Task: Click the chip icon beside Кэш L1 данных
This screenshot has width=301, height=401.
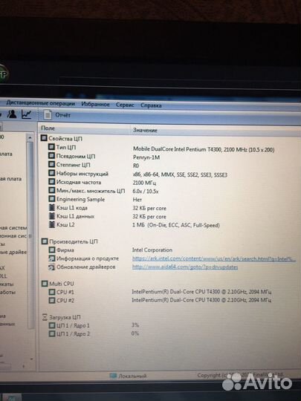Action: pos(52,216)
